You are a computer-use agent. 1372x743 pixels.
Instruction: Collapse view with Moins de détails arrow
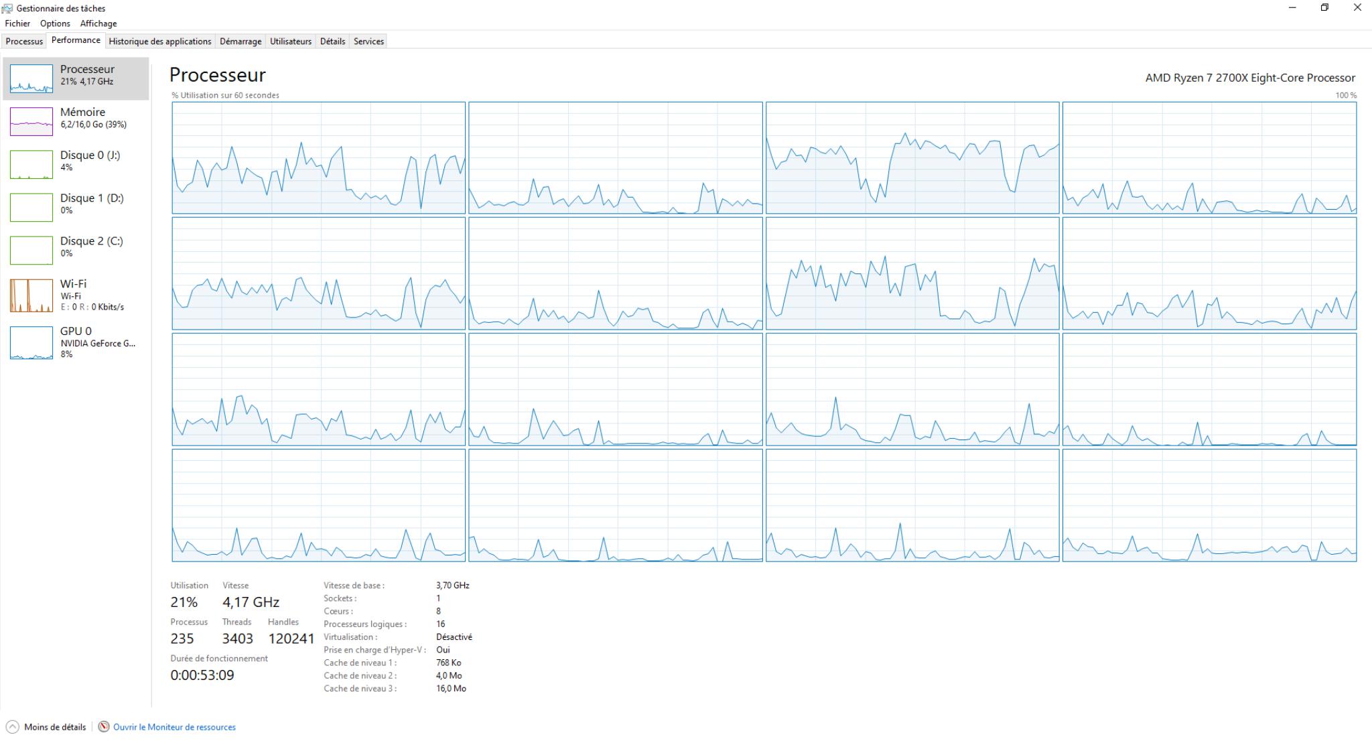click(12, 727)
